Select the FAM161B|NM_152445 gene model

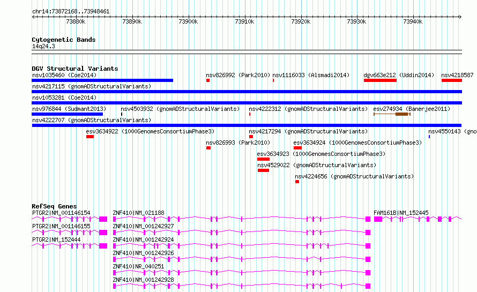[x=418, y=219]
